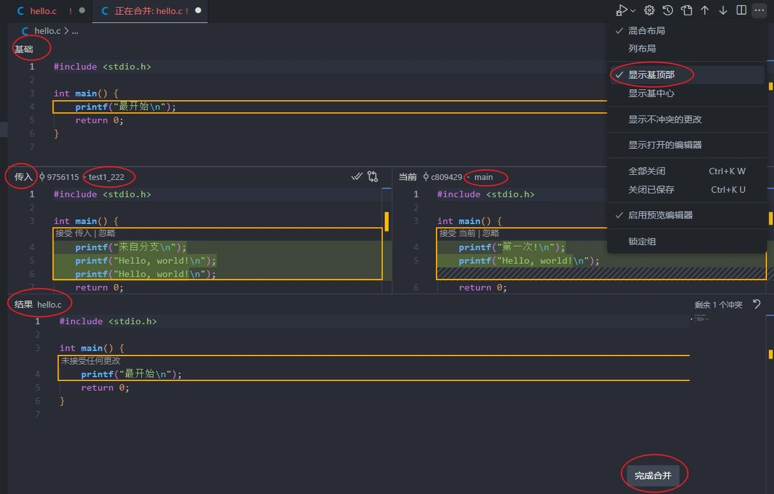Click the compare icon in the incoming pane header
The width and height of the screenshot is (774, 494).
coord(373,177)
